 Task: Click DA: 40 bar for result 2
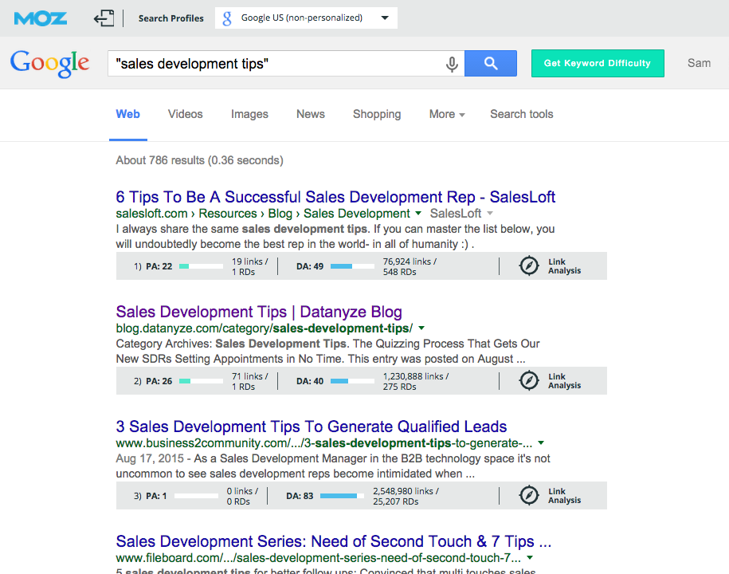coord(352,381)
